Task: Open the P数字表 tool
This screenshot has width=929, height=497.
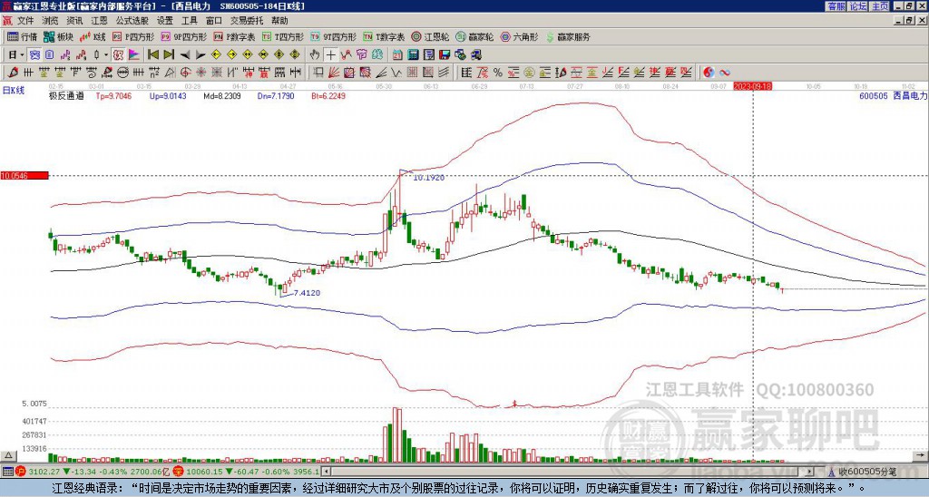Action: (235, 36)
